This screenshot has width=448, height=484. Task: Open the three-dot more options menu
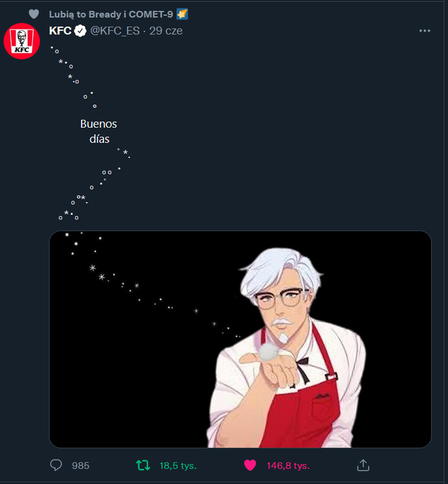coord(424,31)
